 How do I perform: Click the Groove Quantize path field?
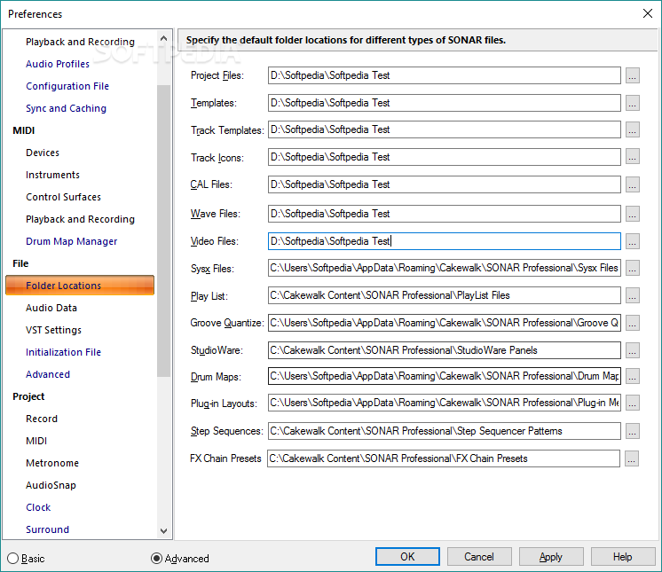(445, 323)
